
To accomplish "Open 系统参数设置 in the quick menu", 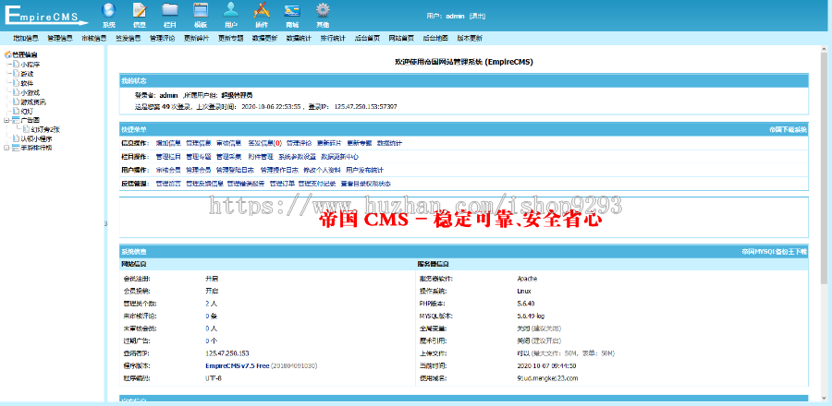I will [x=297, y=157].
